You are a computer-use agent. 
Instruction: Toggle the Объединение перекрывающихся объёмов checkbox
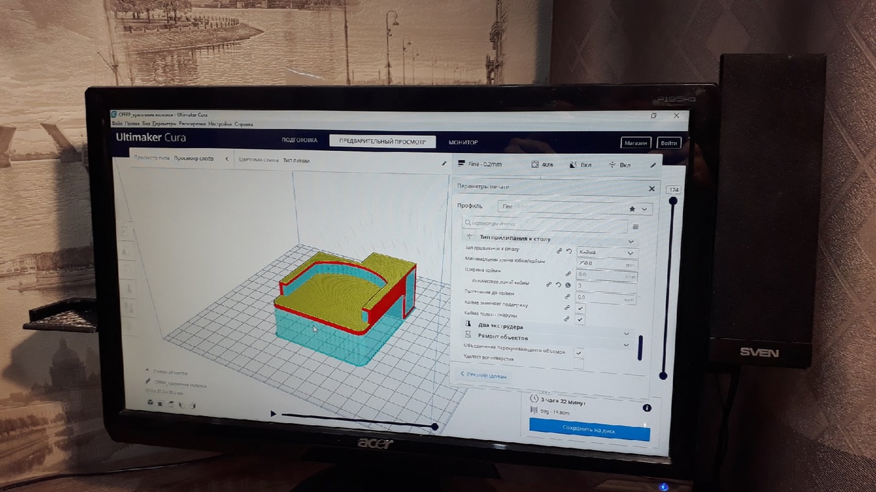[x=578, y=353]
